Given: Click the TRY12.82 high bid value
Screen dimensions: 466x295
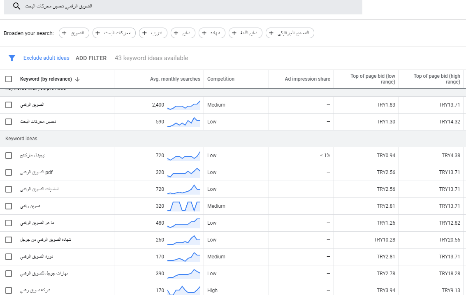Looking at the screenshot, I should [450, 223].
